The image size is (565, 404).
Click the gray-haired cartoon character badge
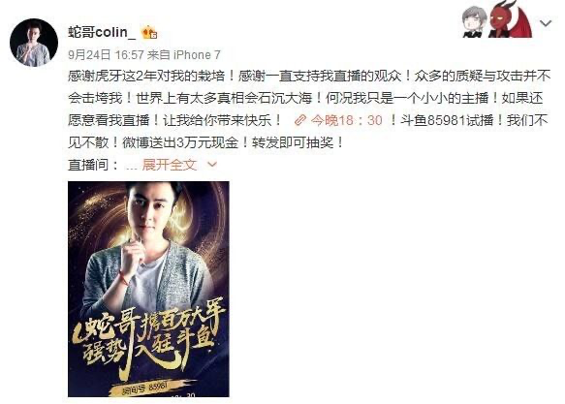click(x=474, y=22)
